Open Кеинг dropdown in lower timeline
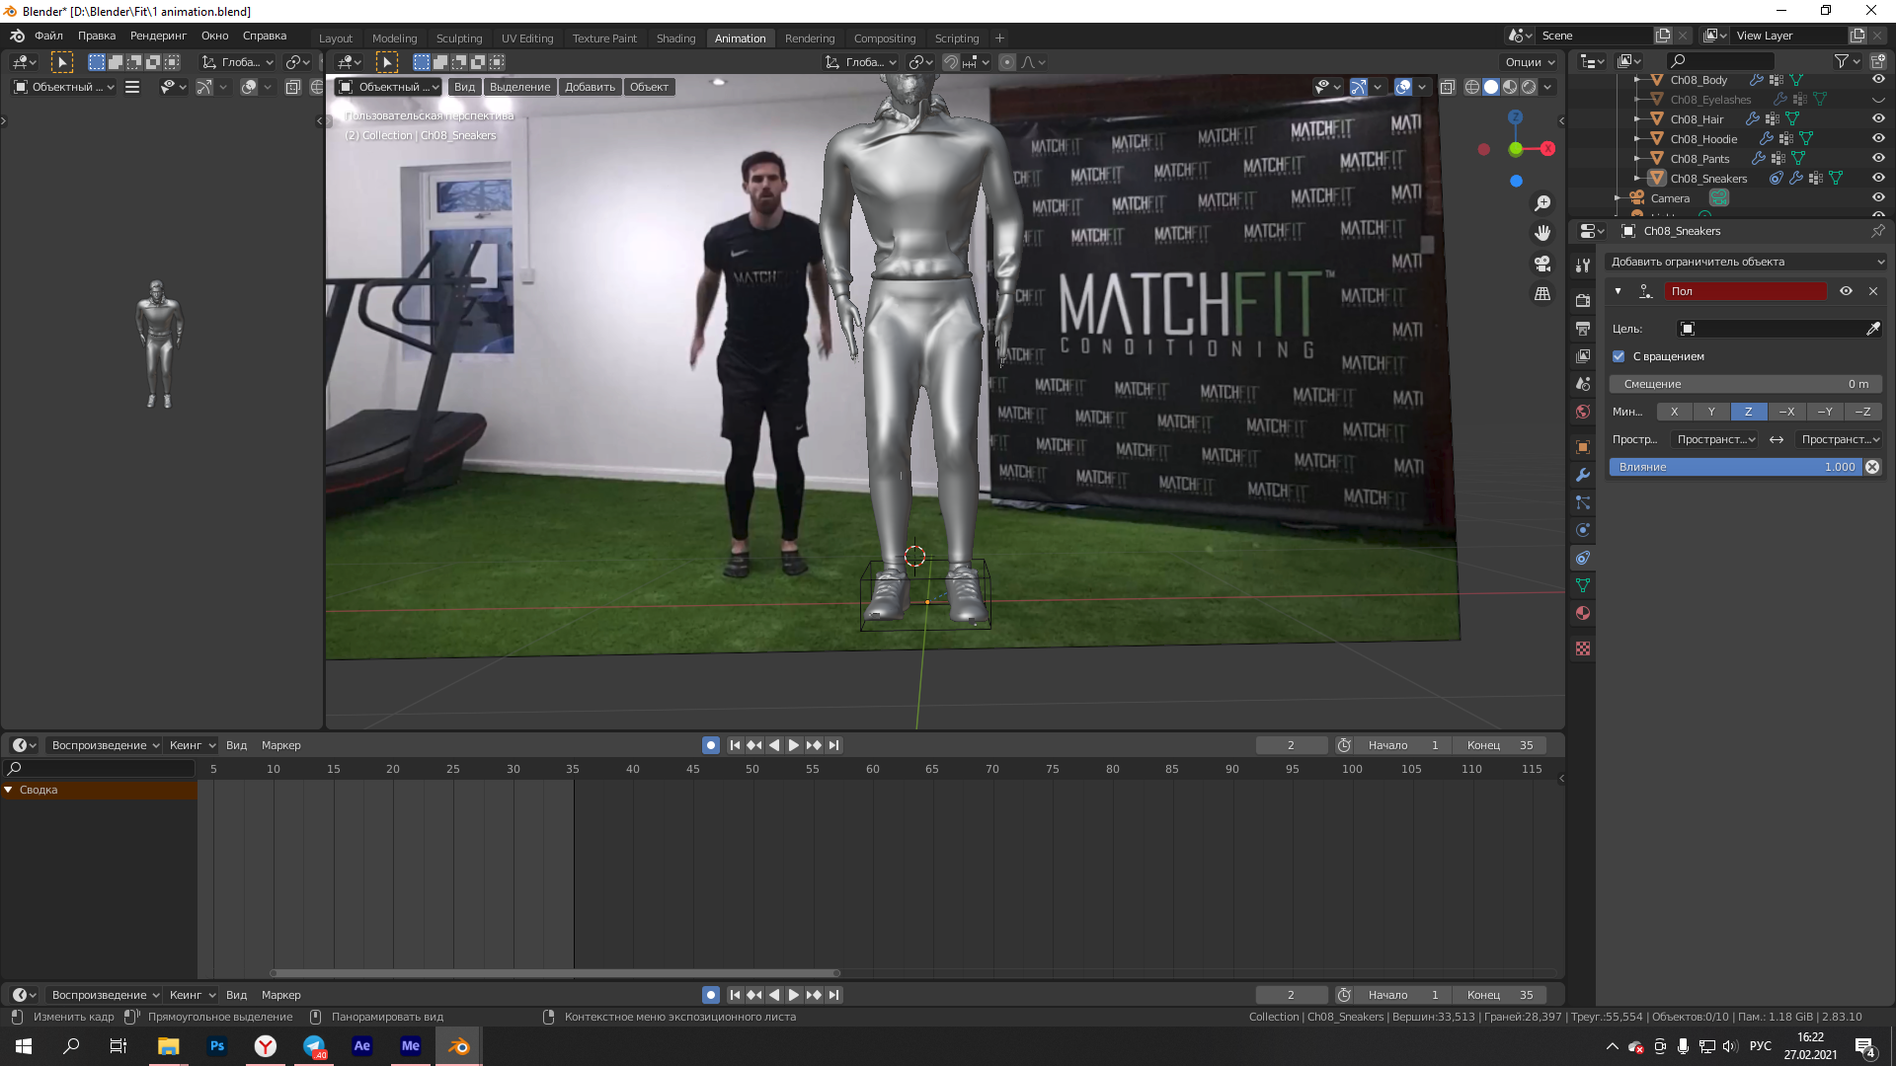 [192, 995]
